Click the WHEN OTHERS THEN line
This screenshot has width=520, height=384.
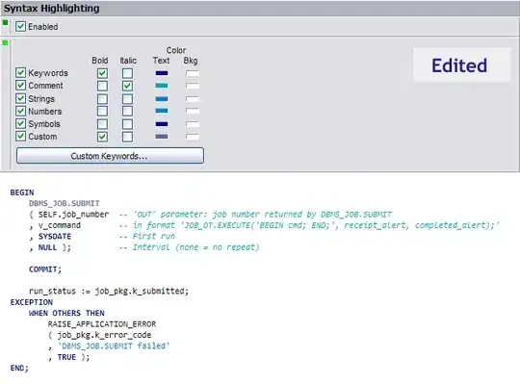pos(66,313)
